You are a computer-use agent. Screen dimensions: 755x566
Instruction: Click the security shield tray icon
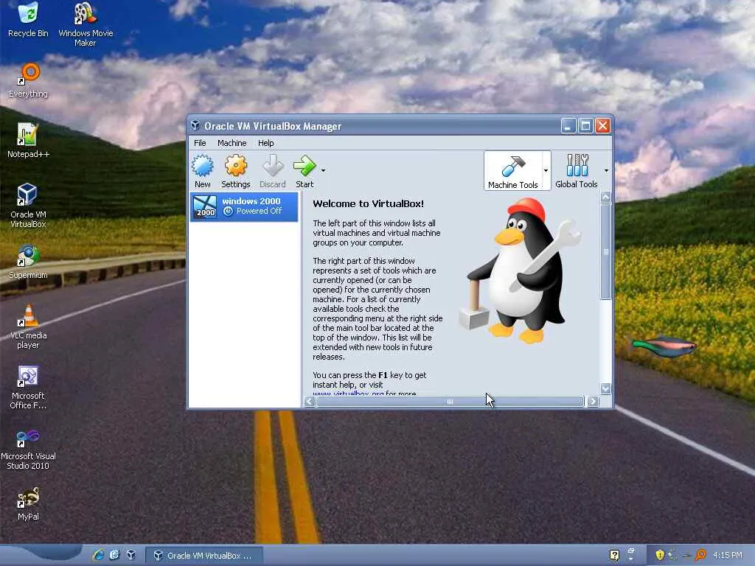[x=660, y=555]
